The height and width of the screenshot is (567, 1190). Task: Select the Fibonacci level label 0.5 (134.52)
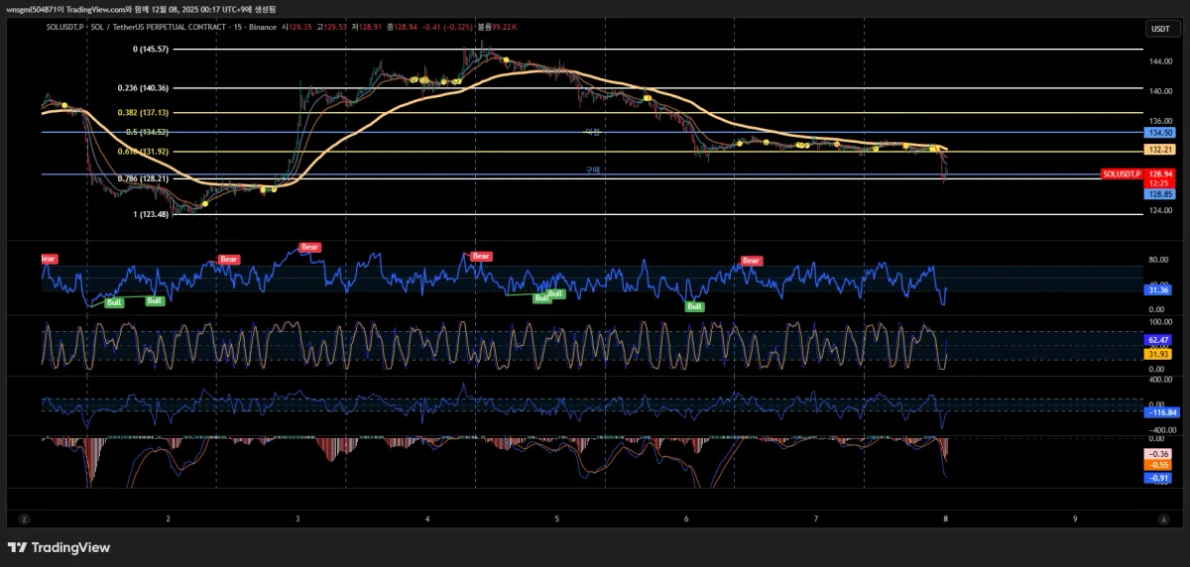[147, 132]
